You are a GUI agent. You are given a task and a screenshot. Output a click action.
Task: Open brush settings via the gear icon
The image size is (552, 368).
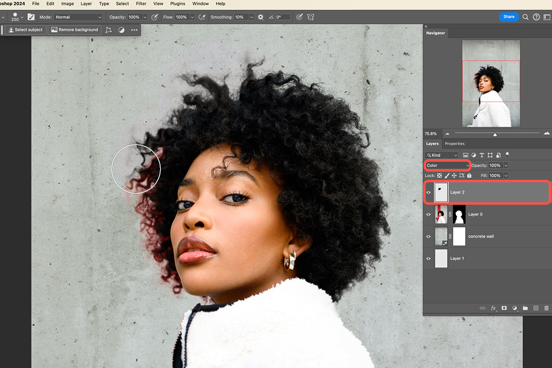[260, 17]
